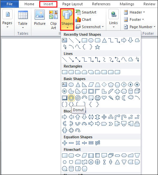158x175 pixels.
Task: Choose the Double Brace basic shape
Action: point(71,105)
